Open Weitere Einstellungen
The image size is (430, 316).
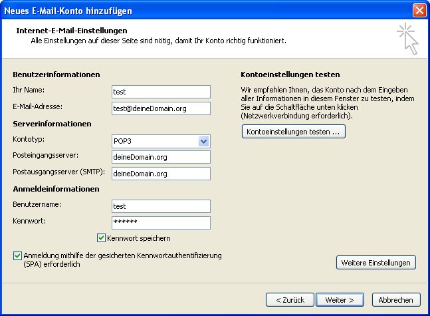pos(376,263)
